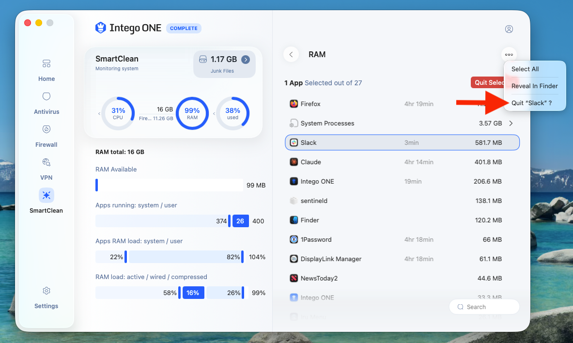The height and width of the screenshot is (343, 573).
Task: Choose Reveal In Finder menu entry
Action: point(535,86)
